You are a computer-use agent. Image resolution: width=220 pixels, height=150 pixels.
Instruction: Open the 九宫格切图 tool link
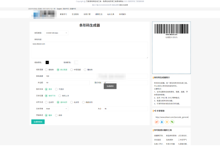183,144
